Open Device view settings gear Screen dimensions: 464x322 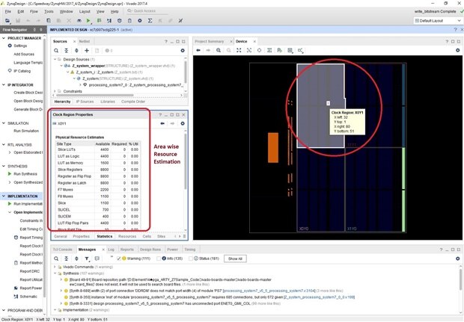point(457,50)
